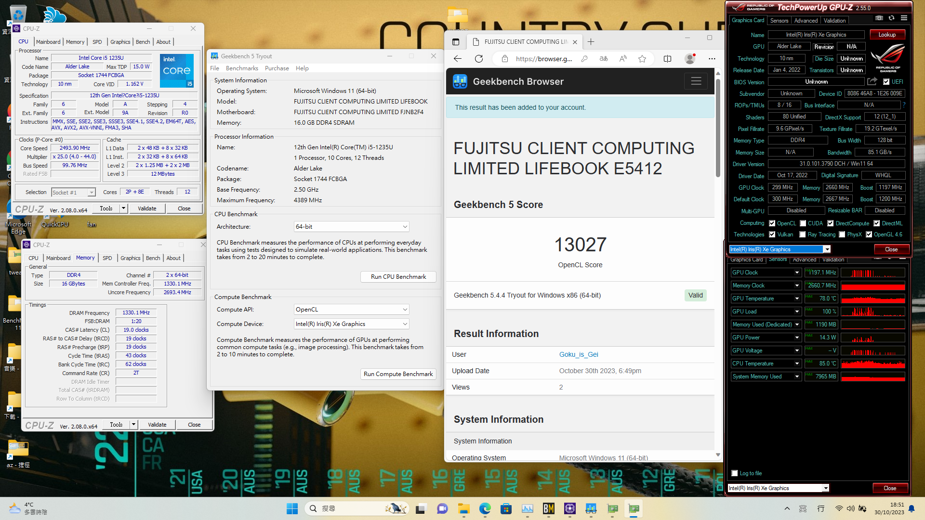Click the BM app icon in taskbar
The width and height of the screenshot is (925, 520).
(548, 508)
